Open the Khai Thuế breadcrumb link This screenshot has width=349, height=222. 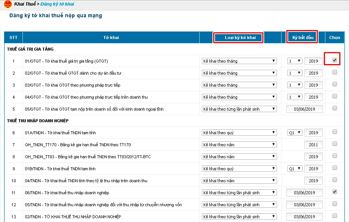[25, 4]
